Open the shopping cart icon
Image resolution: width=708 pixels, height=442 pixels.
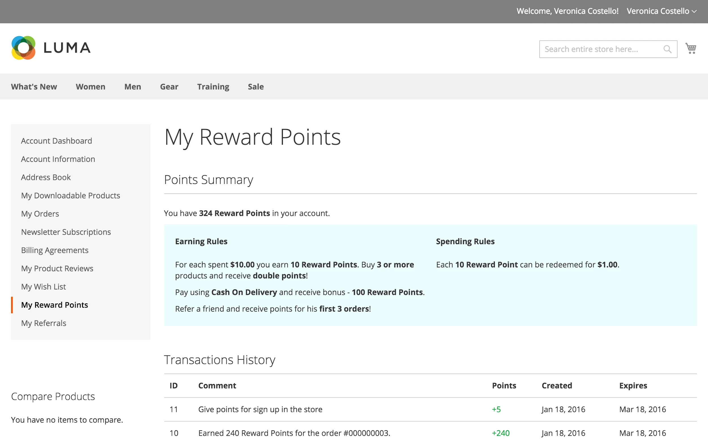click(x=691, y=48)
